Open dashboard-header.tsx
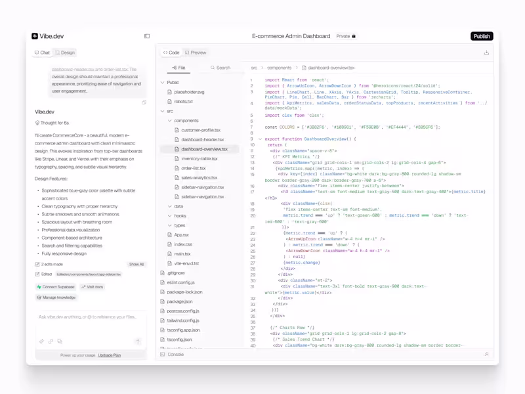 [x=203, y=140]
